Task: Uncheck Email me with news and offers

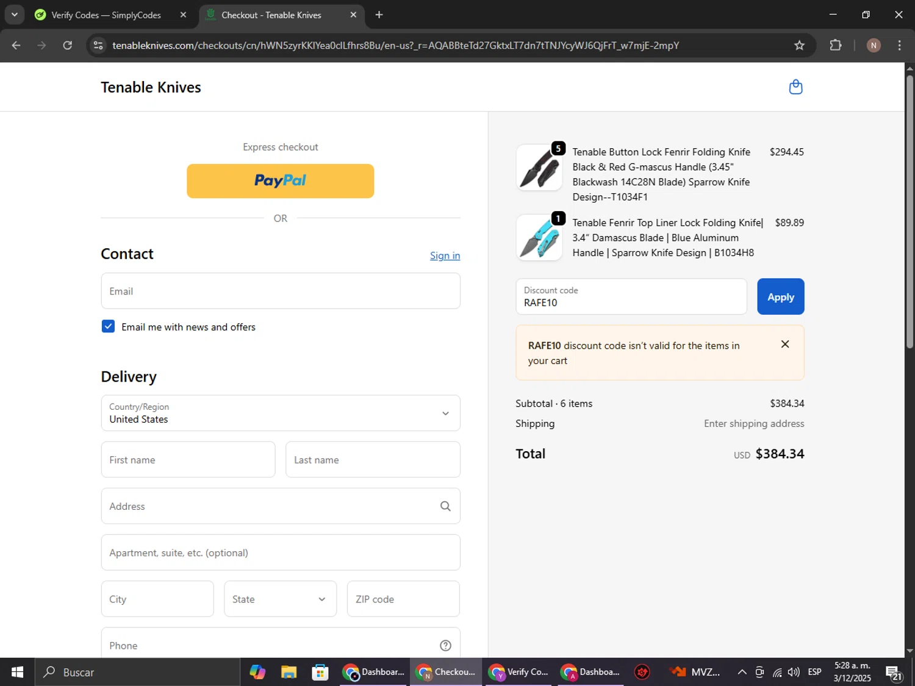Action: pos(108,326)
